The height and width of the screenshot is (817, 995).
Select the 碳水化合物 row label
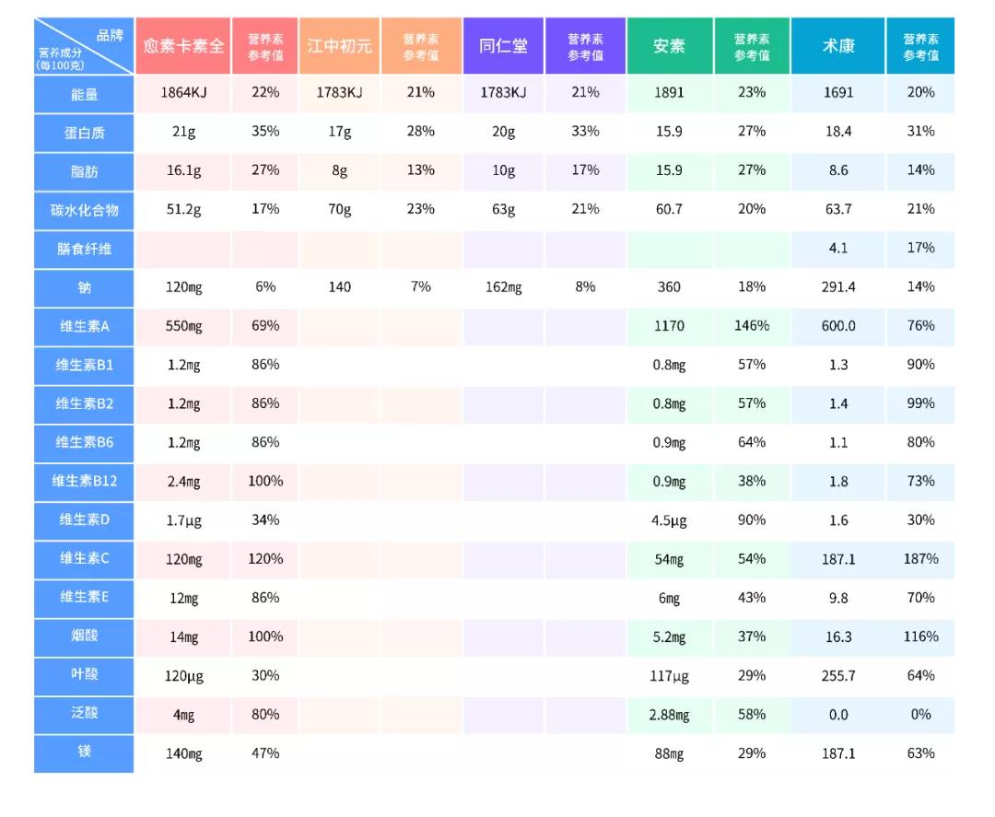(84, 210)
